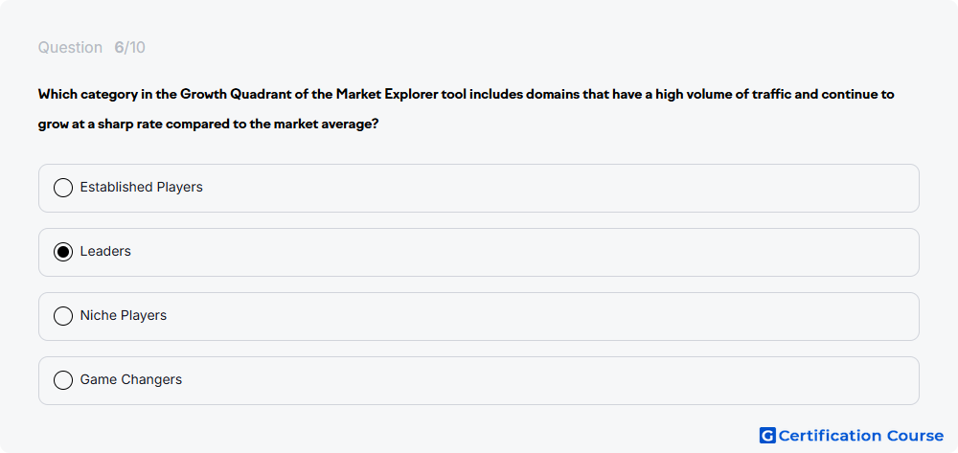Viewport: 958px width, 453px height.
Task: Click the 'Game Changers' answer label text
Action: tap(130, 379)
